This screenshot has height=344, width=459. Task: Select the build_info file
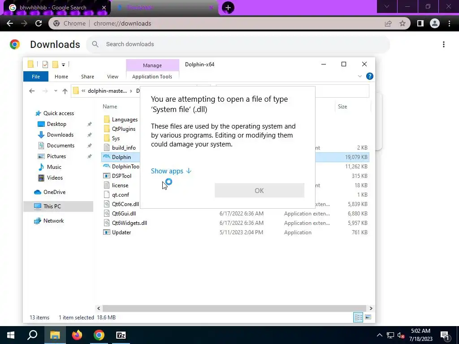tap(124, 148)
